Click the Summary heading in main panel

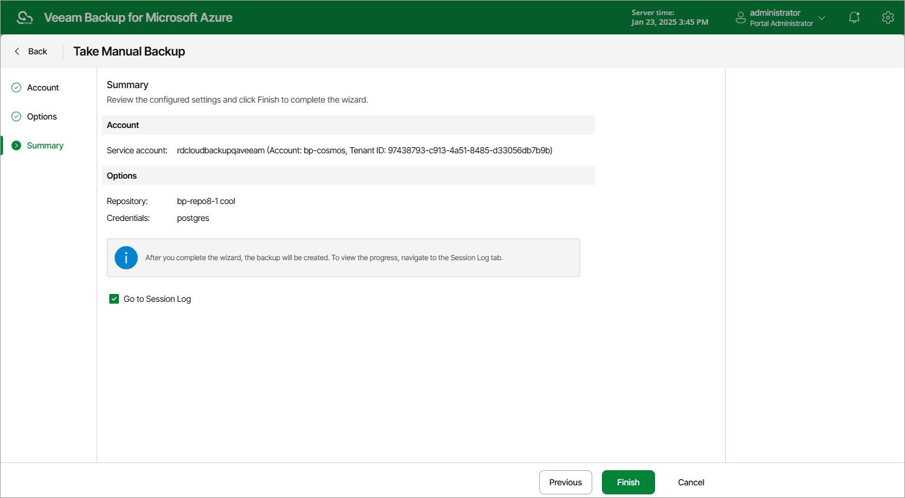tap(127, 85)
